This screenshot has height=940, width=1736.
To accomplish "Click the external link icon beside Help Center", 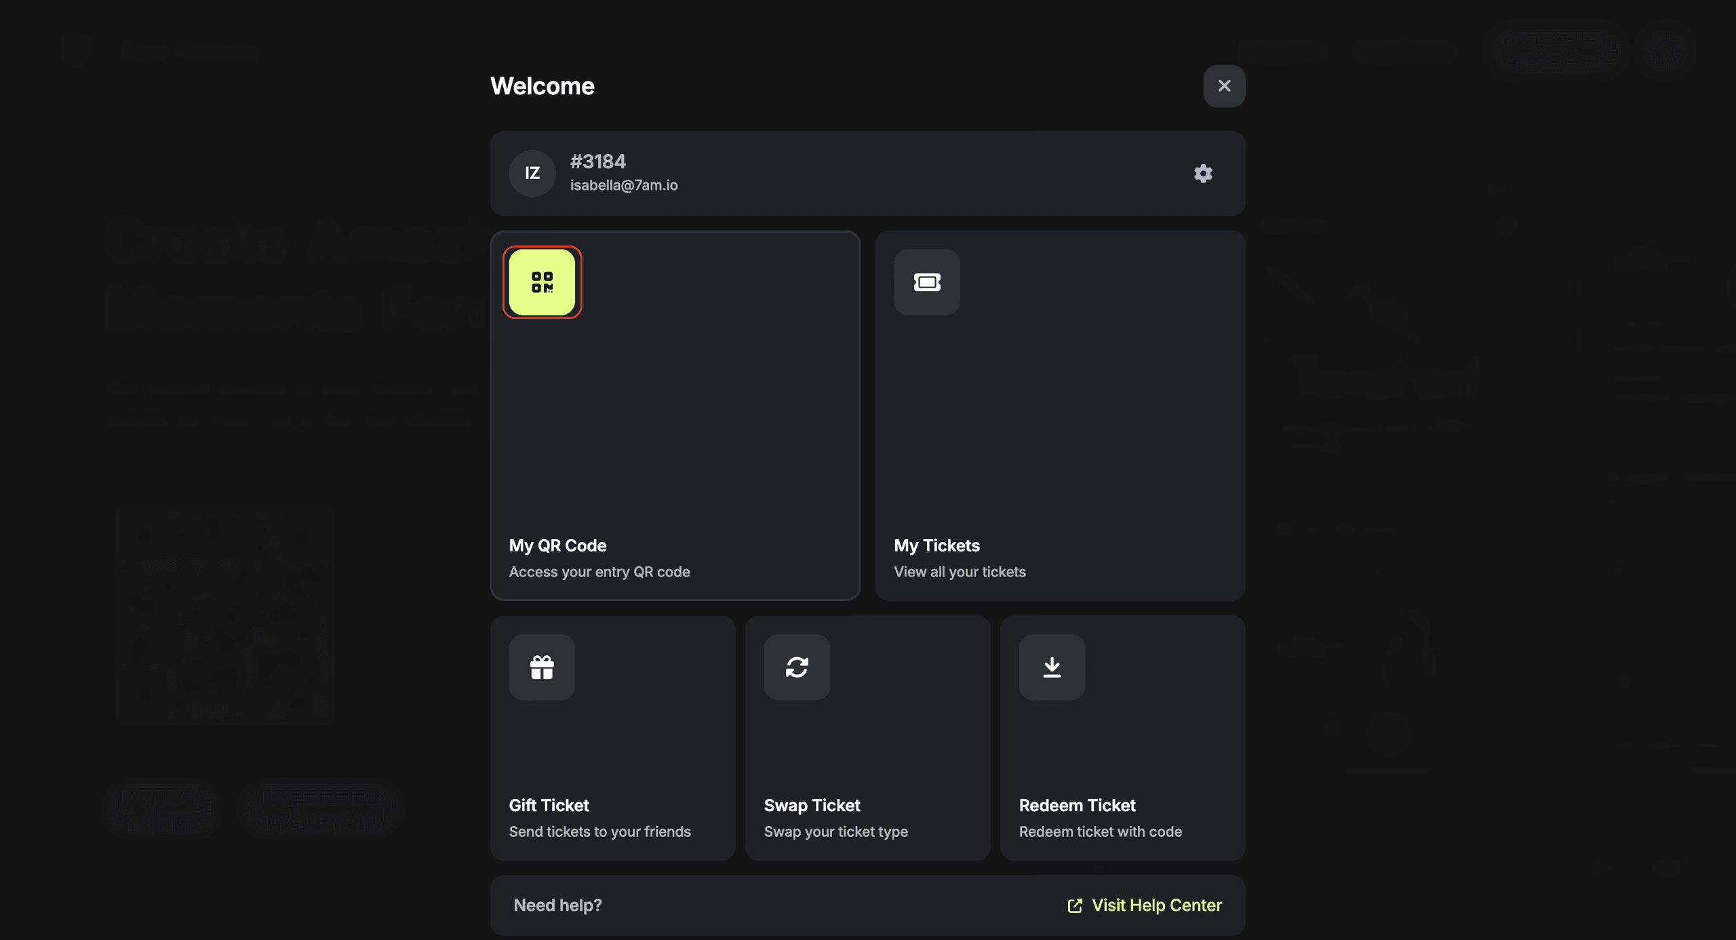I will [x=1075, y=906].
